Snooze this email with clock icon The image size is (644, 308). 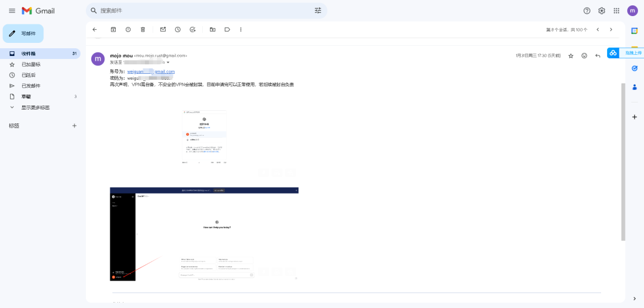(x=178, y=30)
